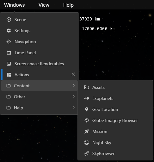Select the Settings label

pyautogui.click(x=22, y=31)
